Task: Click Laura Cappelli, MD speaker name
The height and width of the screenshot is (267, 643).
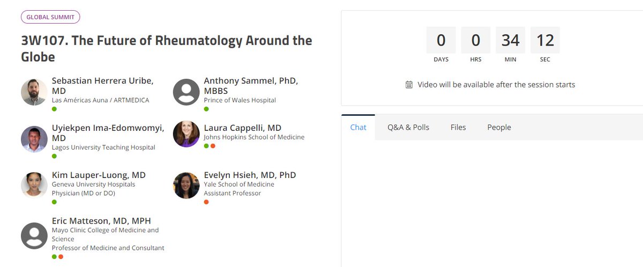Action: (x=243, y=128)
